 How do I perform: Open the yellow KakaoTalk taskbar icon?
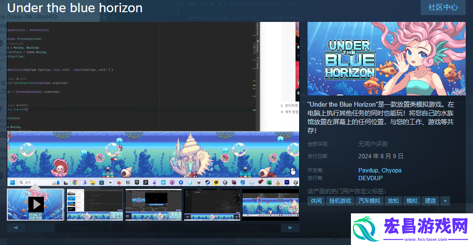pyautogui.click(x=216, y=182)
